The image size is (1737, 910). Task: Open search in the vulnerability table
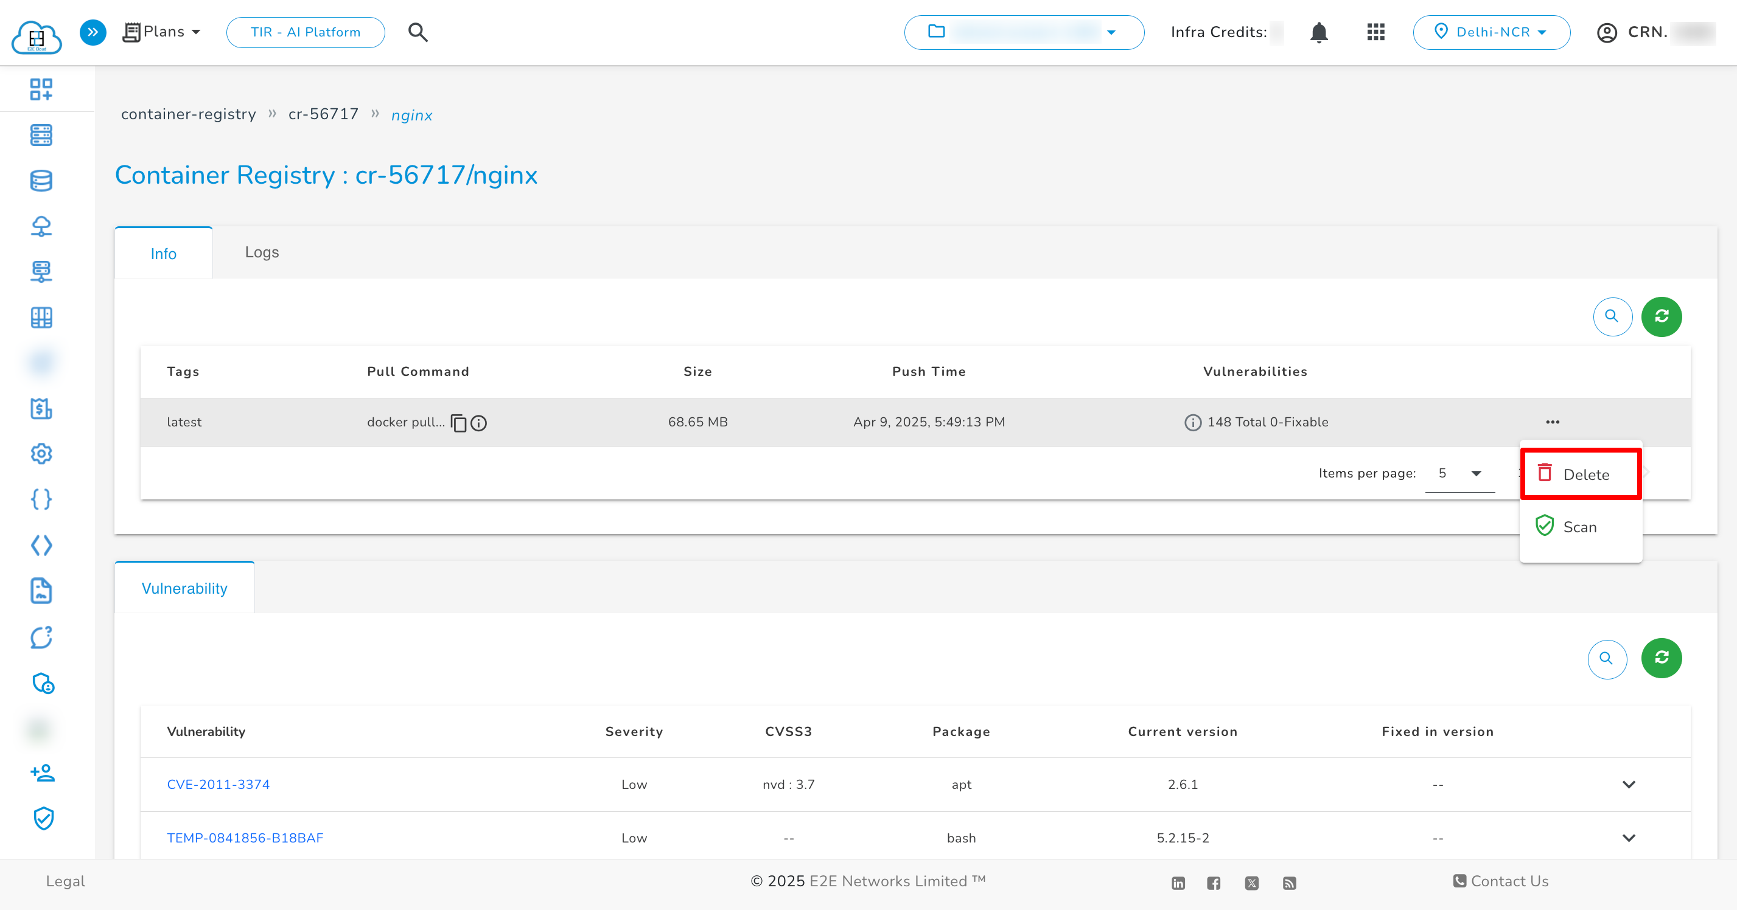1607,659
